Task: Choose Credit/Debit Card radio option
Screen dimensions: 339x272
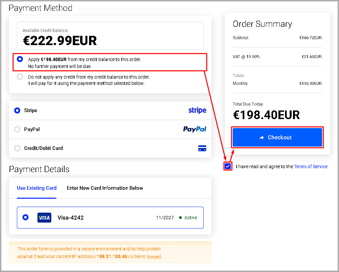Action: coord(17,148)
